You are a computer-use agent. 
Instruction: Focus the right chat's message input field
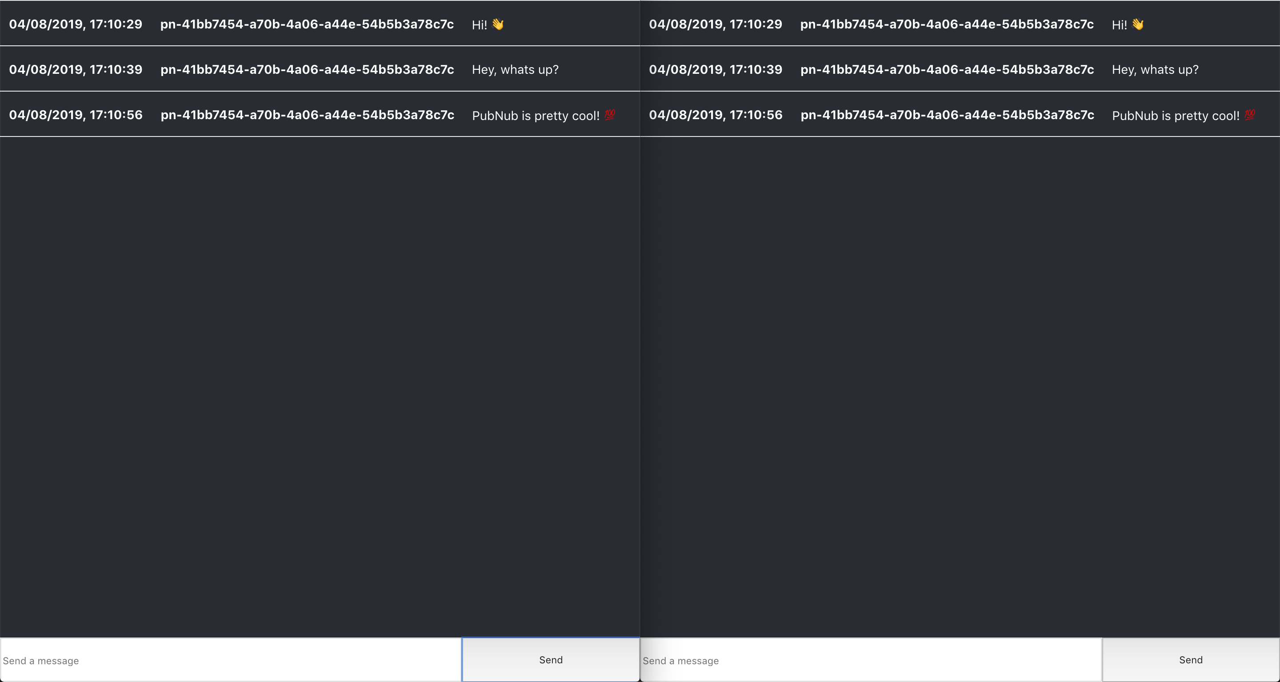point(871,660)
